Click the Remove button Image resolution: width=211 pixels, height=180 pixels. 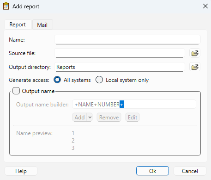pyautogui.click(x=109, y=118)
